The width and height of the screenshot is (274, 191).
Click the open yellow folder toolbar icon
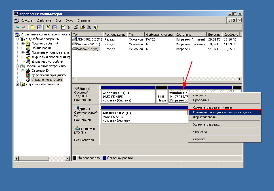83,27
